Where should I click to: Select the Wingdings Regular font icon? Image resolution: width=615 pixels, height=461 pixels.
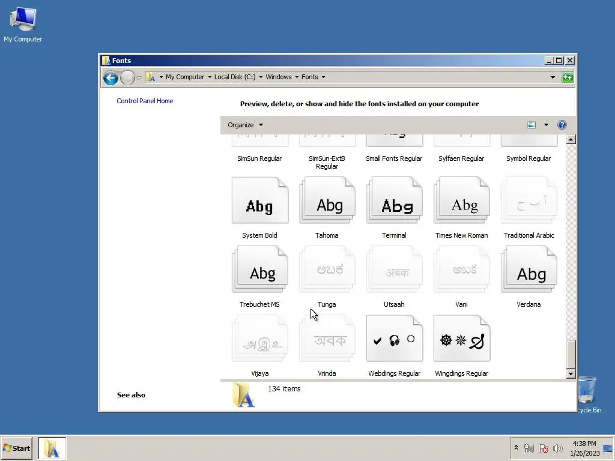pos(462,339)
